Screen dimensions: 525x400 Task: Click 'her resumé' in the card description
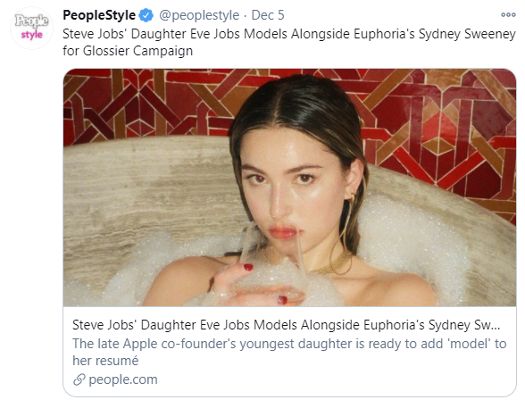coord(105,361)
